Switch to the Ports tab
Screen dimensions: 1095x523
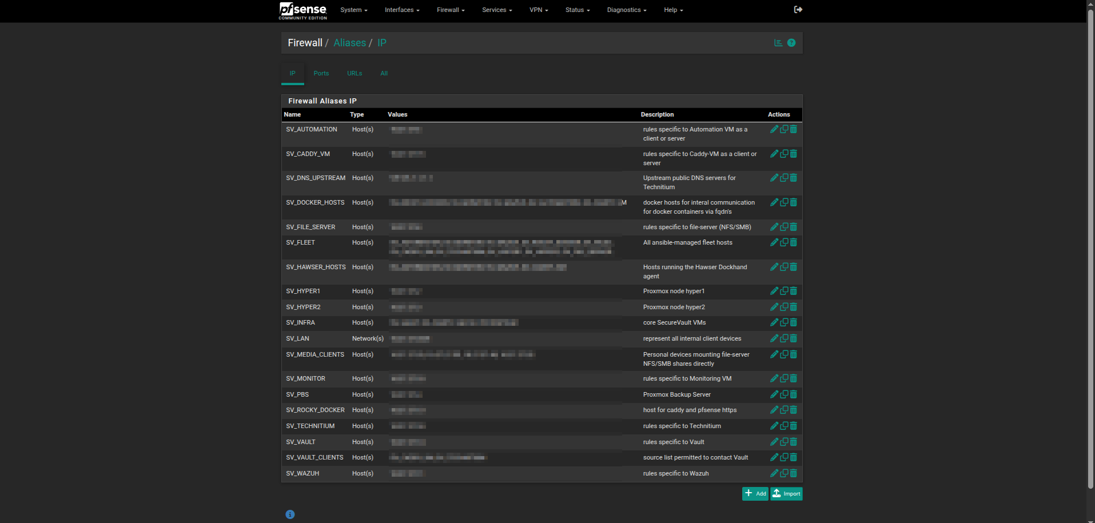tap(321, 73)
